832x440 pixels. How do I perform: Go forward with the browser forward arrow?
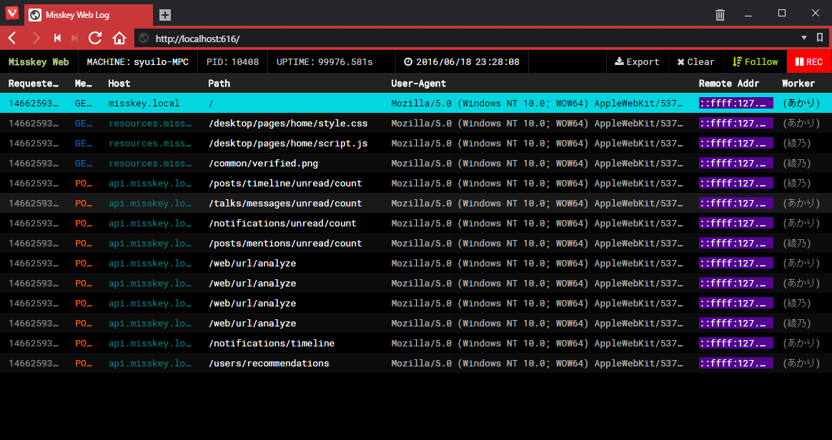coord(36,38)
